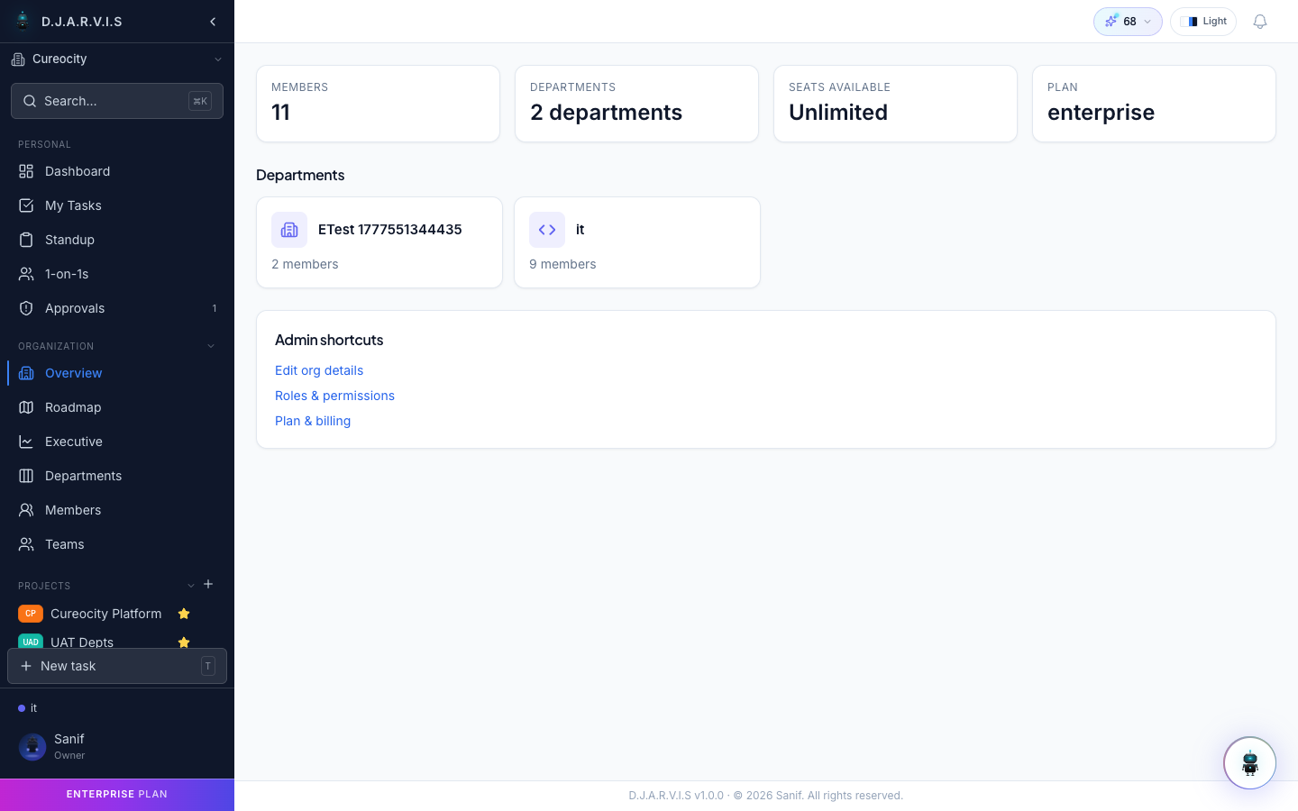Unstar the Cureocity Platform project
This screenshot has height=811, width=1298.
pyautogui.click(x=184, y=614)
